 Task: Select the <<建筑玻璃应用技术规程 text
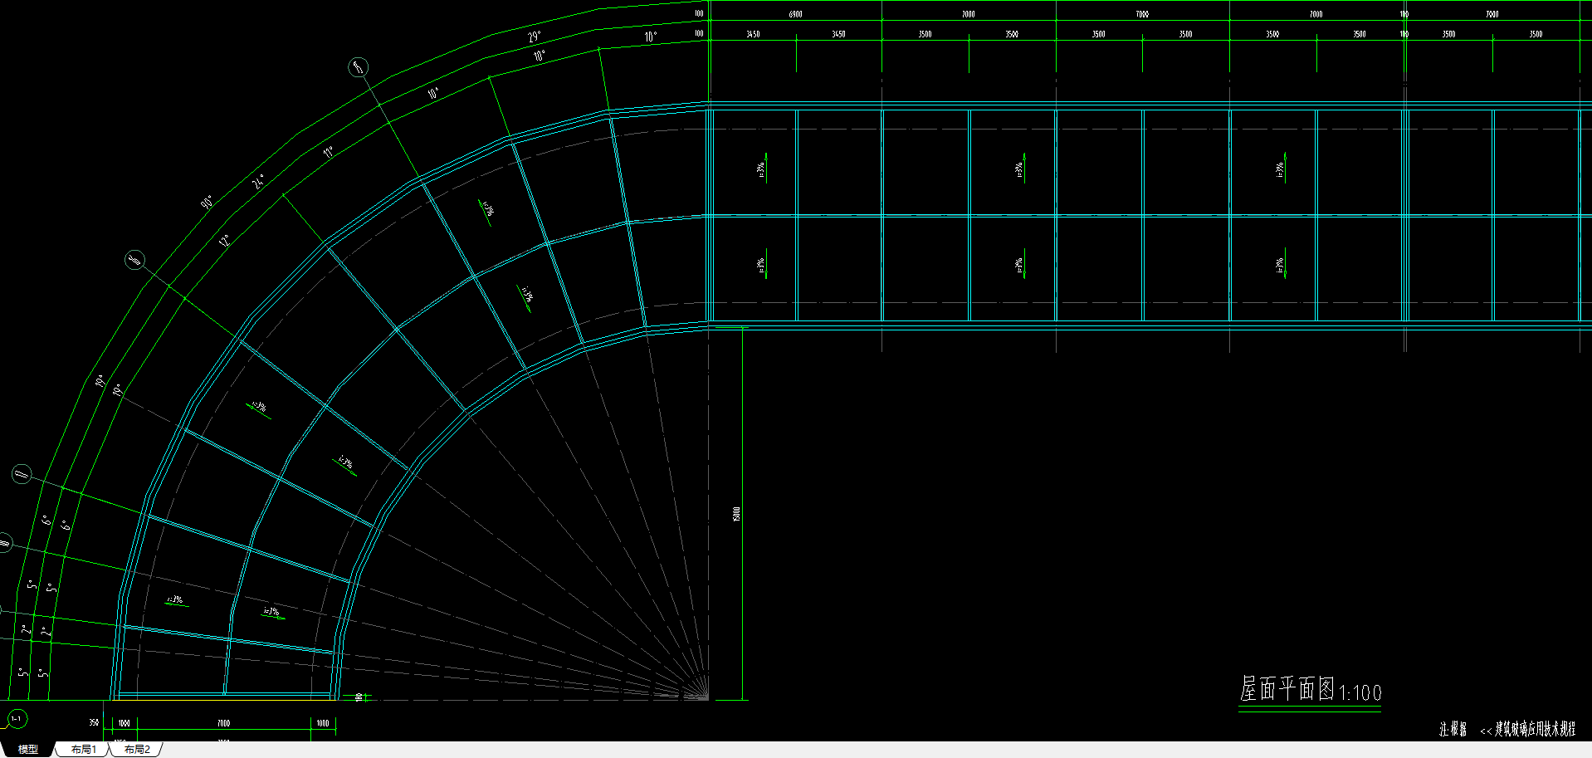(1528, 730)
